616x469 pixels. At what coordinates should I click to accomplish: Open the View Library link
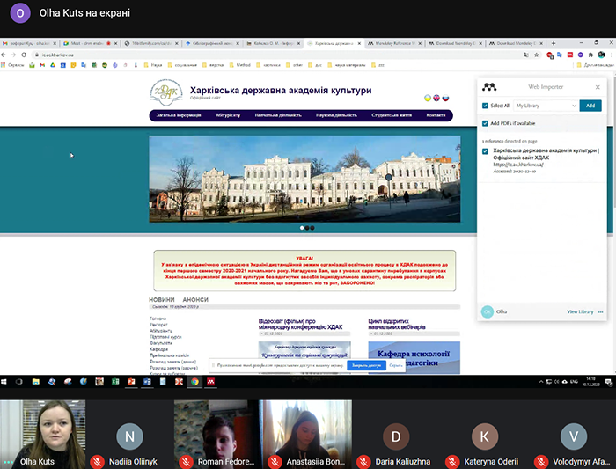580,311
